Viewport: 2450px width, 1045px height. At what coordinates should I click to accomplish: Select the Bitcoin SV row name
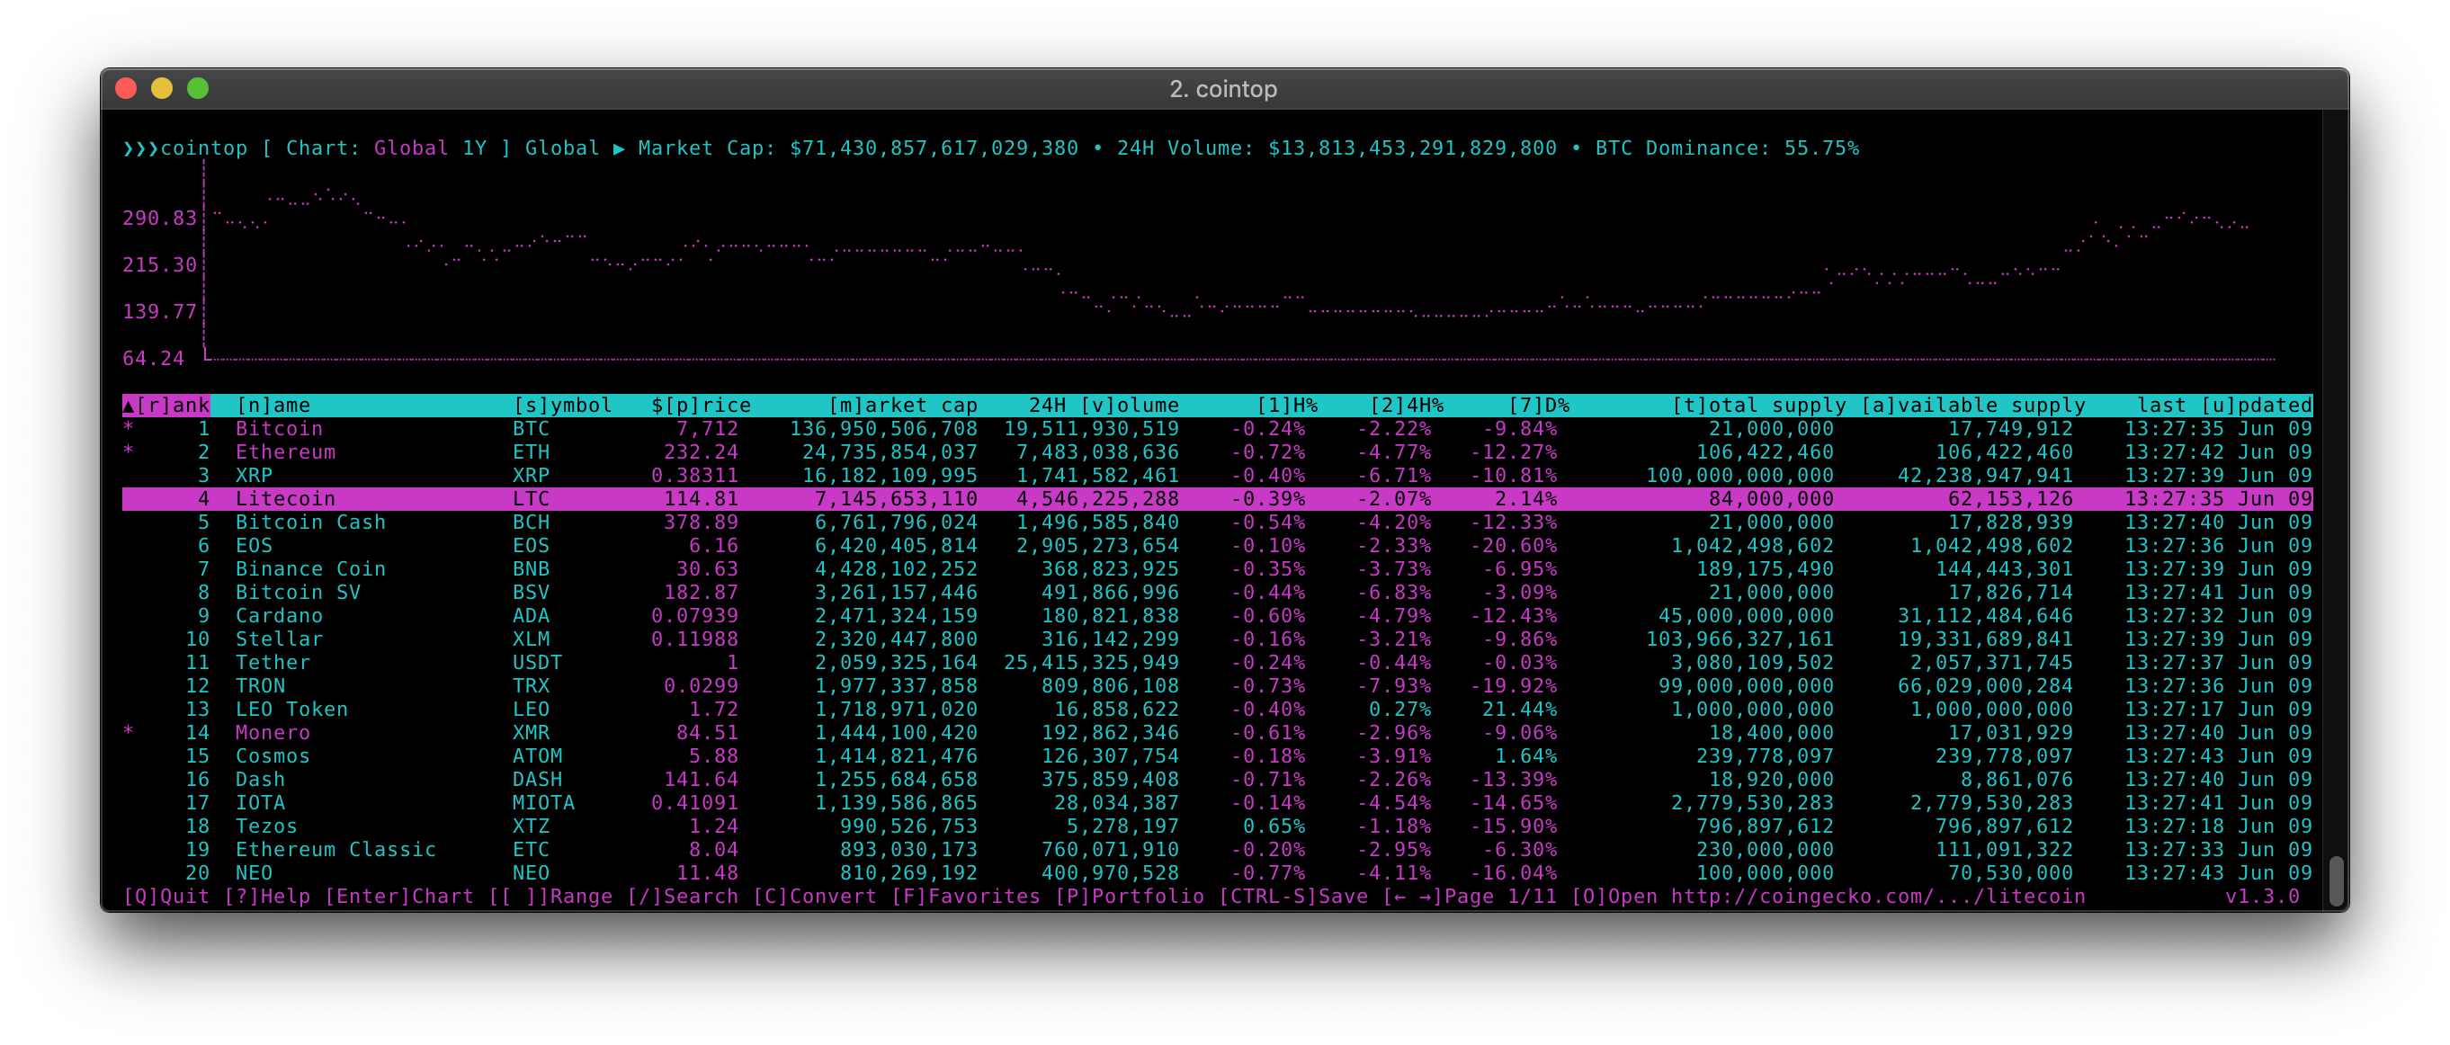[x=298, y=593]
